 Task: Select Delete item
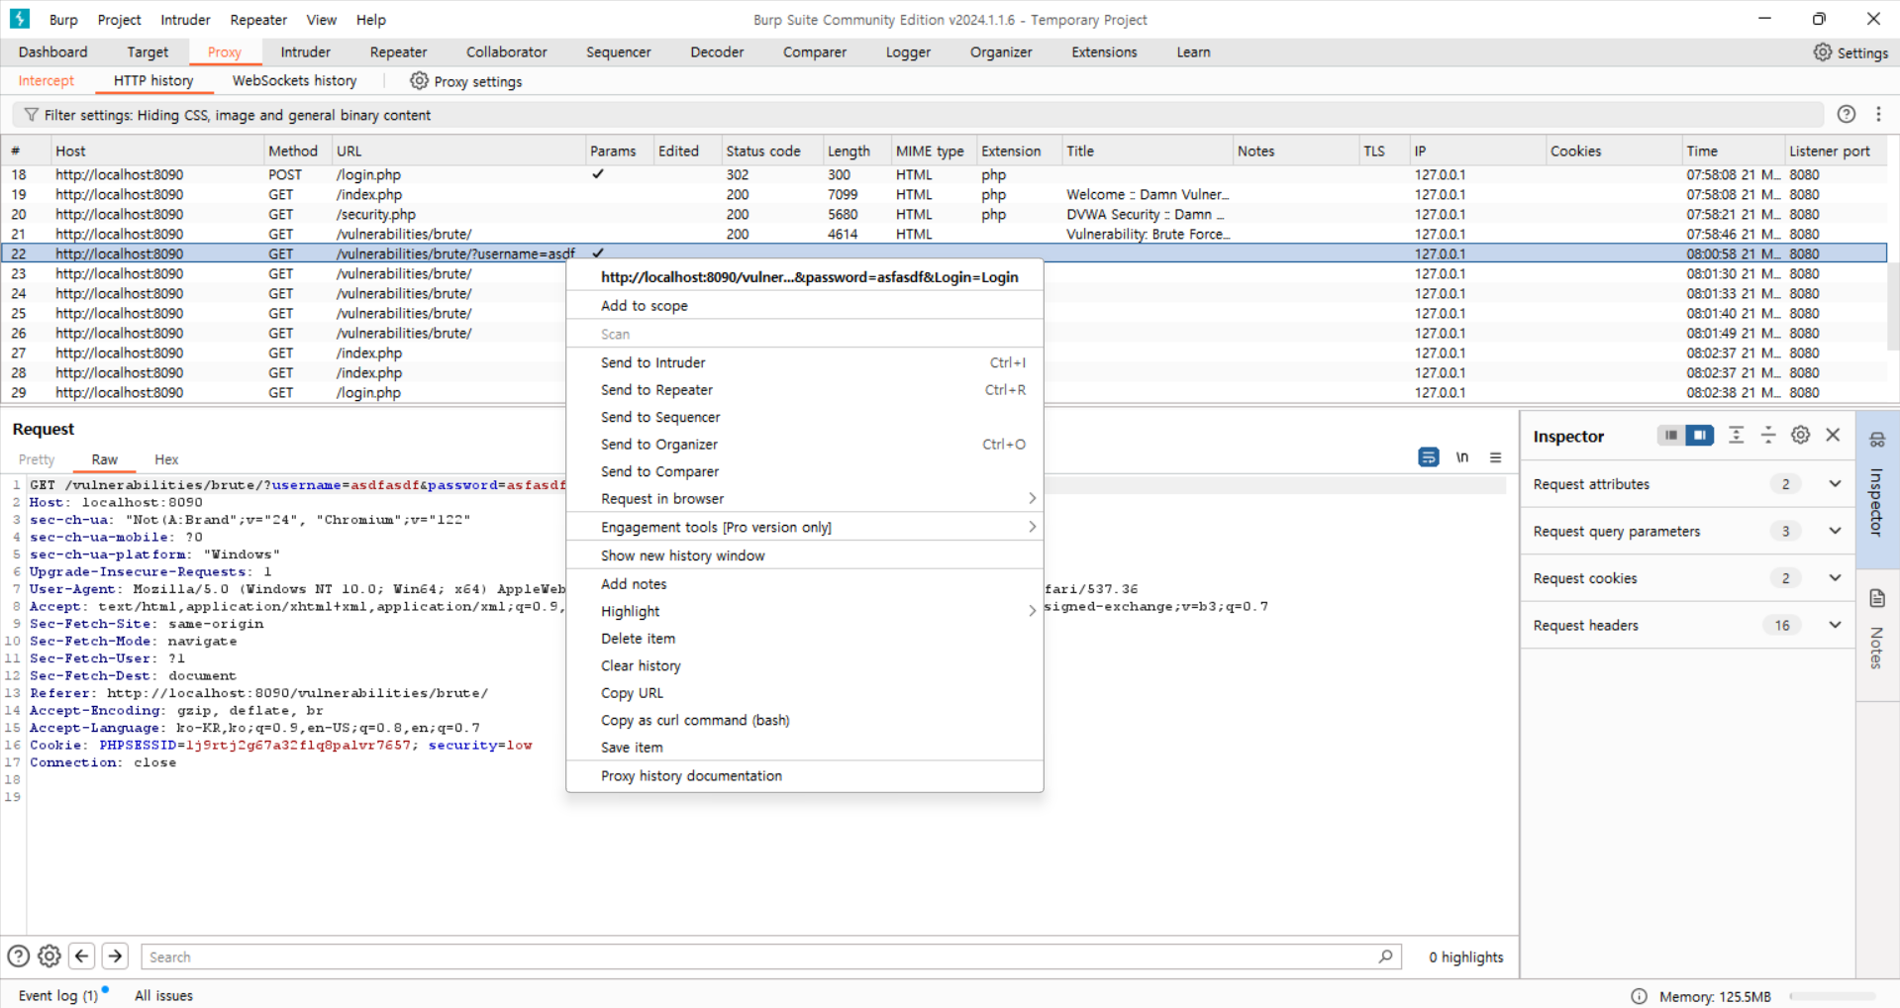[805, 639]
